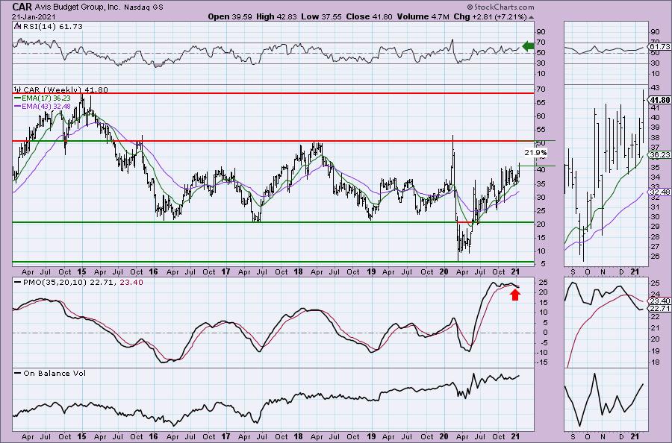Click the Volume 4.7M value
Screen dimensions: 672x443
pyautogui.click(x=423, y=16)
